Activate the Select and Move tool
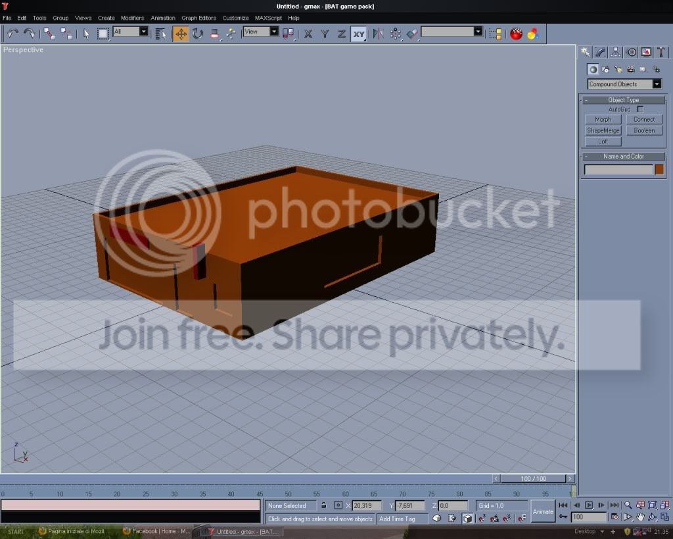Screen dimensions: 673x539 (181, 34)
